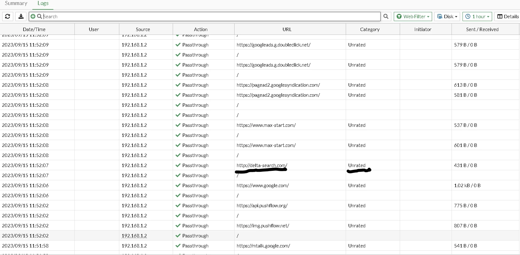
Task: Click the Passthrough check icon for delta-search.com
Action: click(x=178, y=165)
